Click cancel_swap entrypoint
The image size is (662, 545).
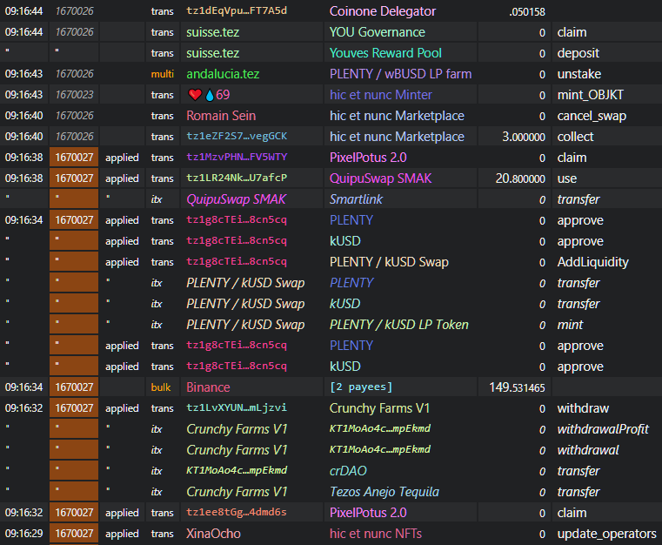click(x=592, y=116)
